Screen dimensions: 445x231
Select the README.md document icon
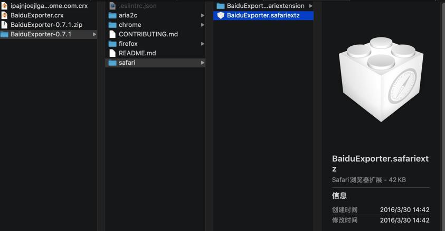[x=112, y=53]
